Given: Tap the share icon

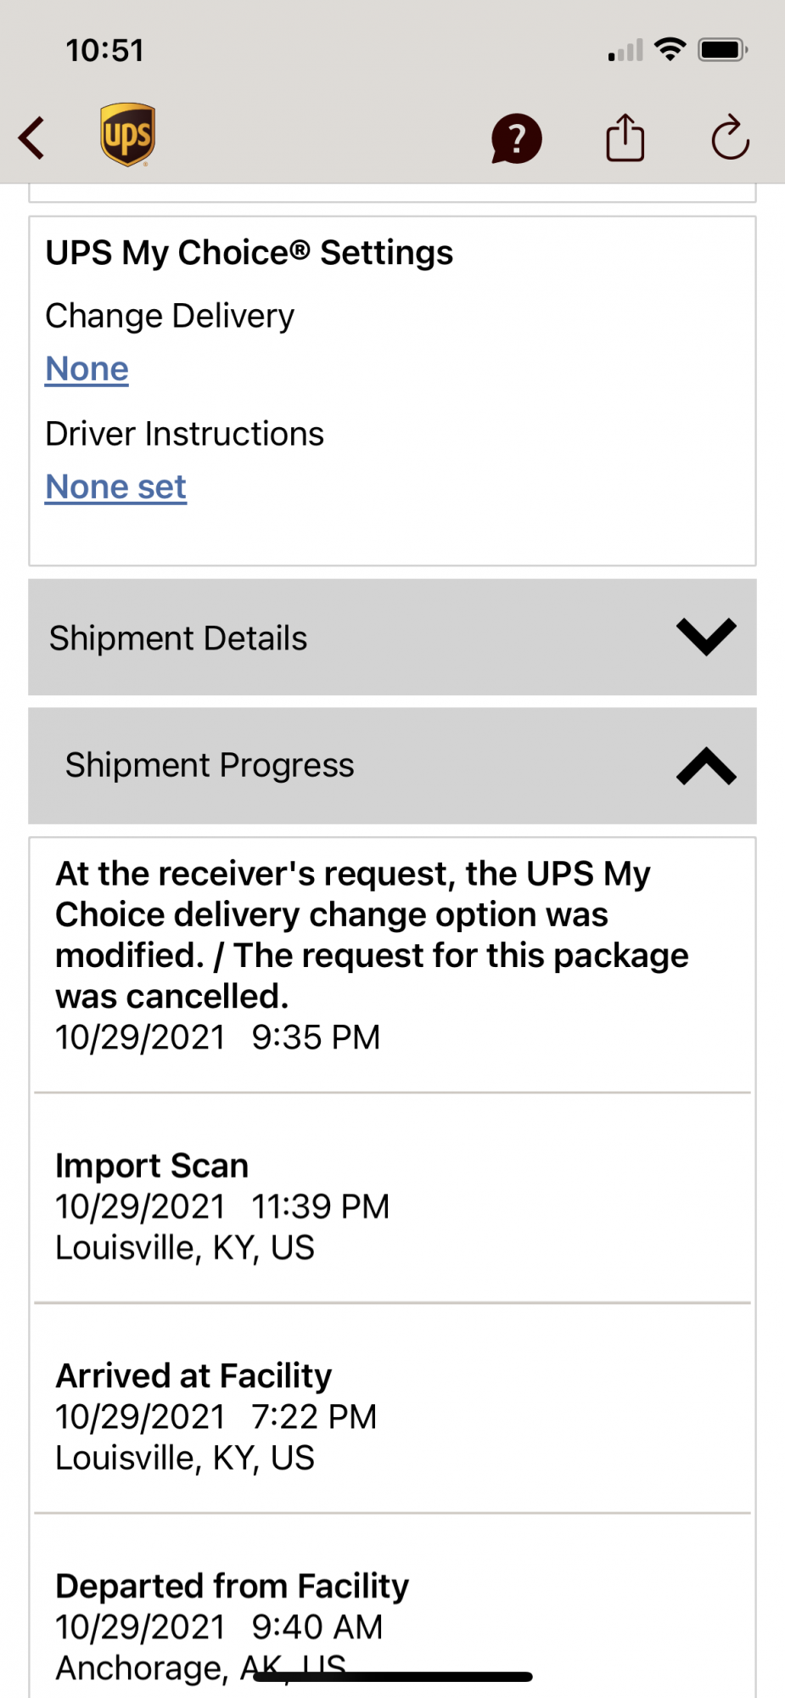Looking at the screenshot, I should pyautogui.click(x=625, y=137).
